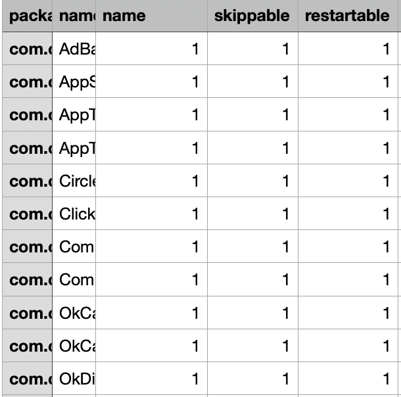Select the OkDi name cell

[74, 379]
